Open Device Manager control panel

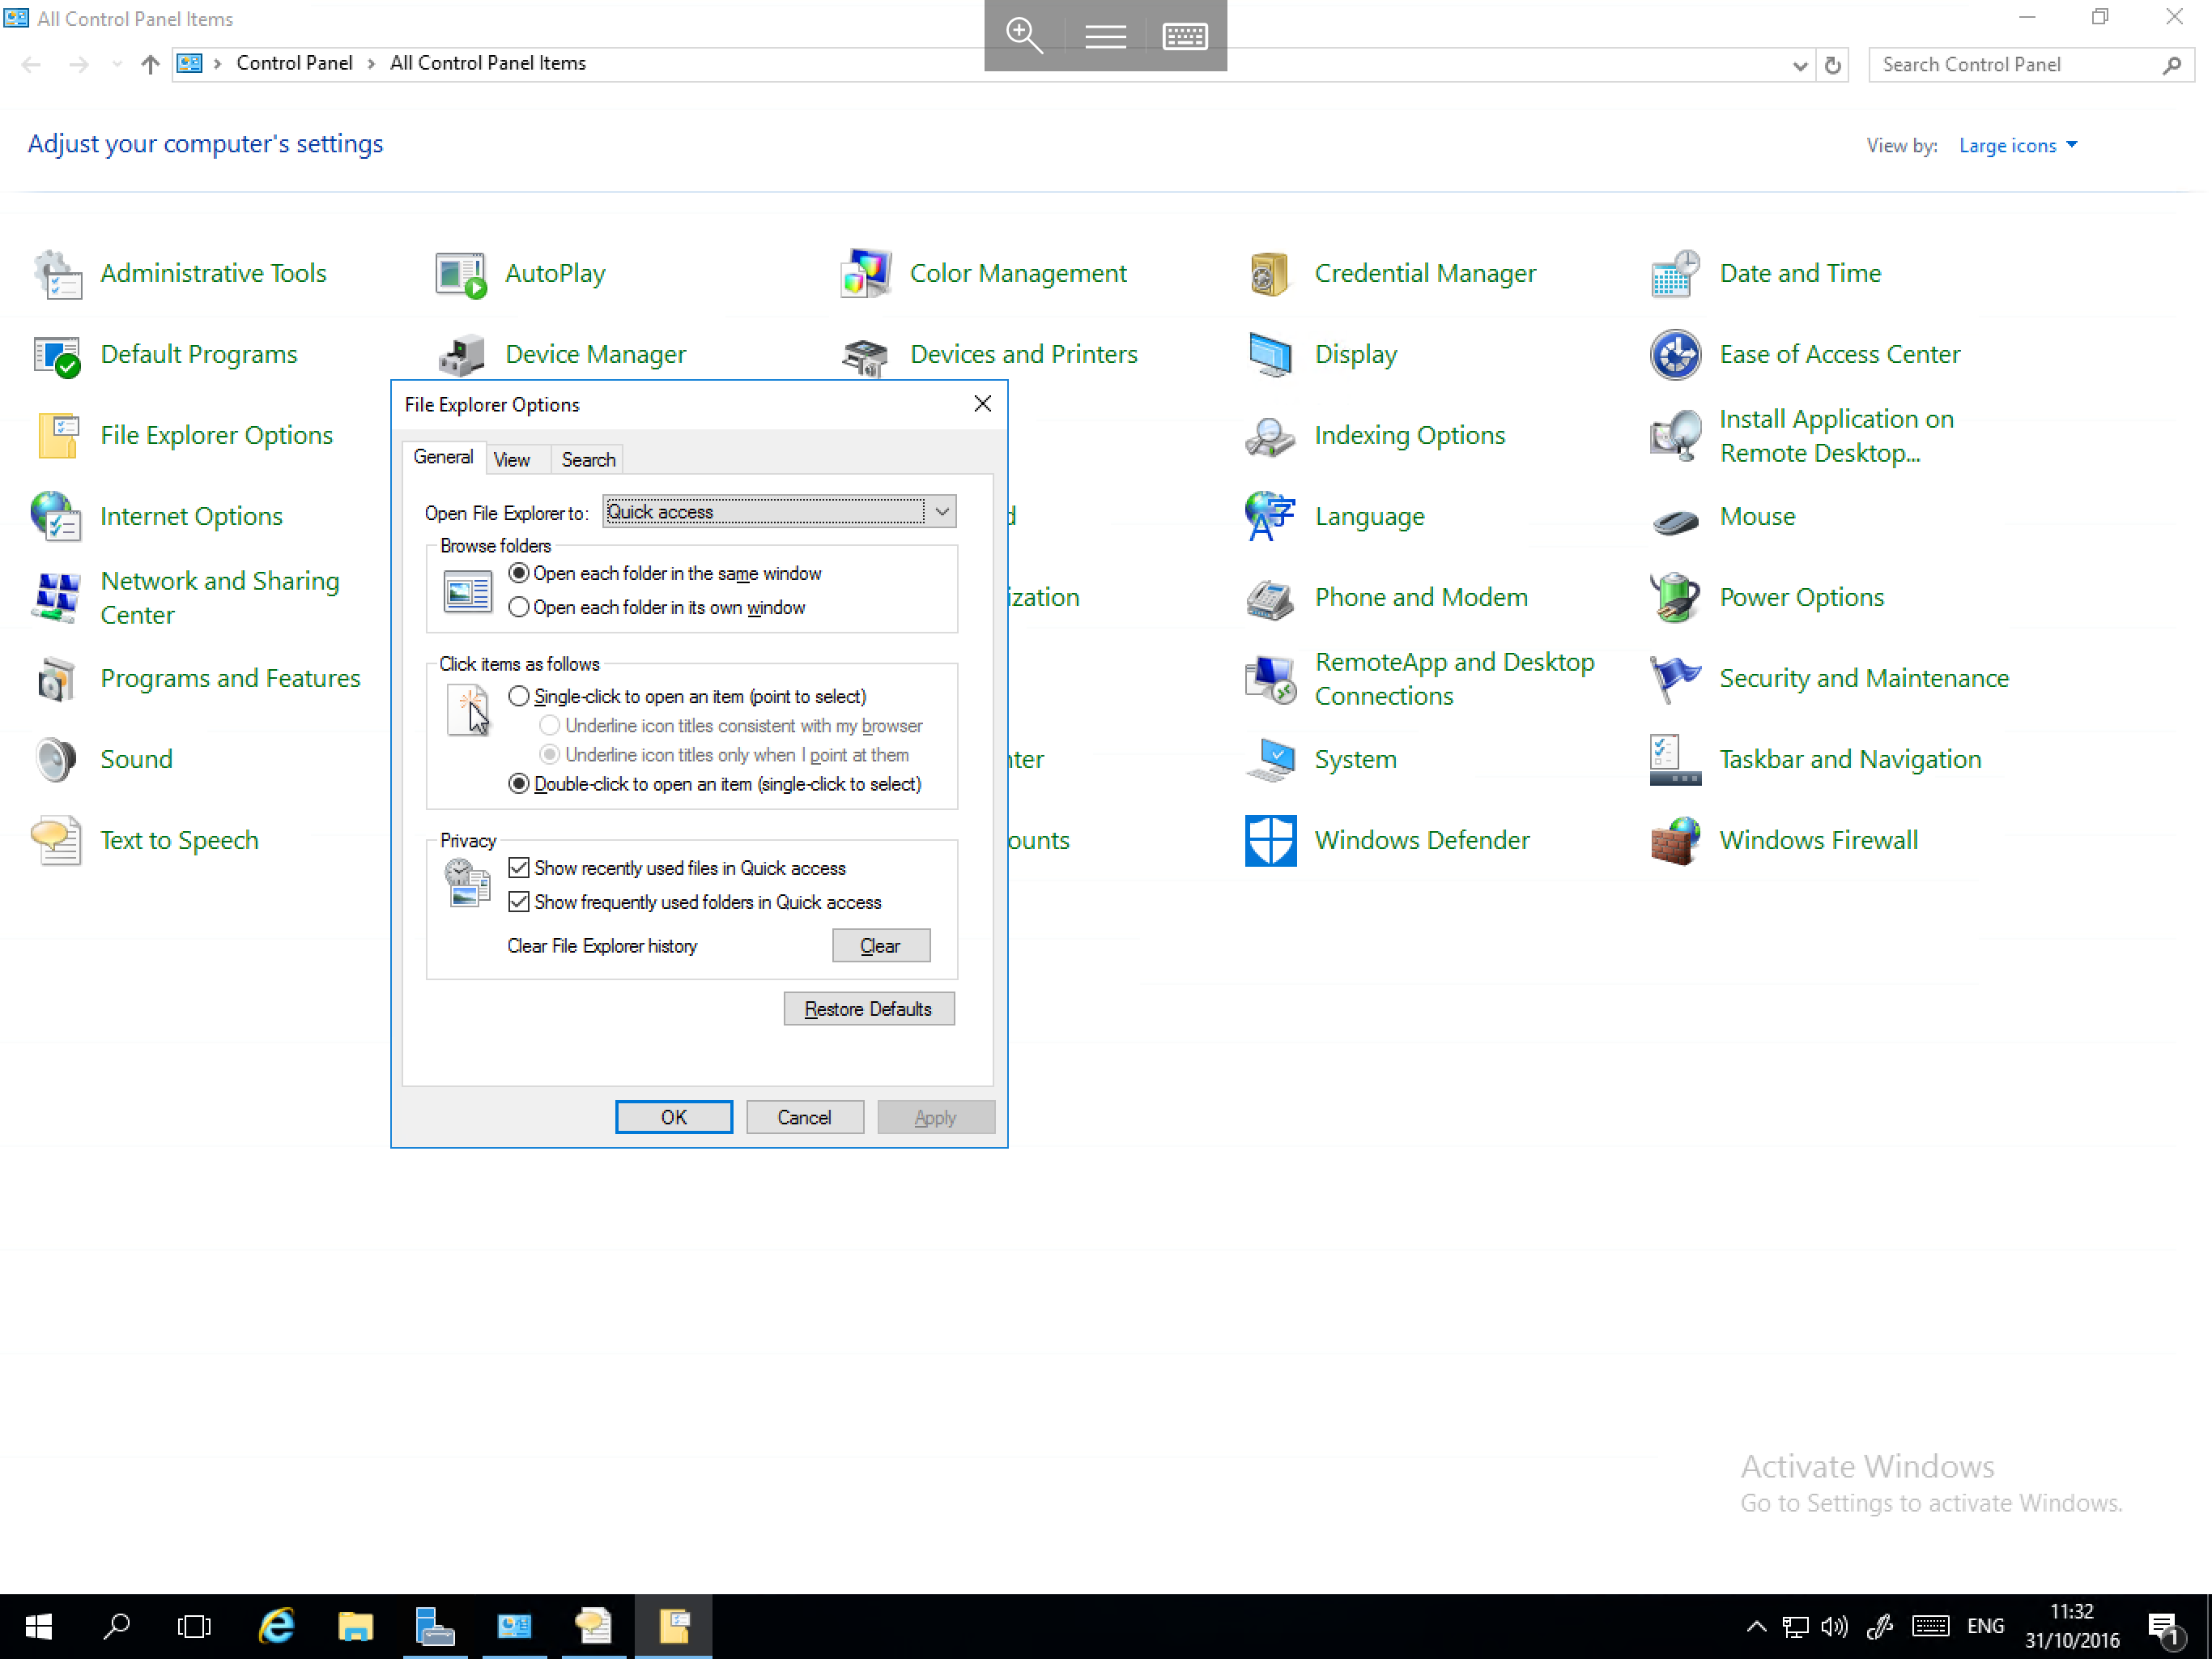pos(596,352)
